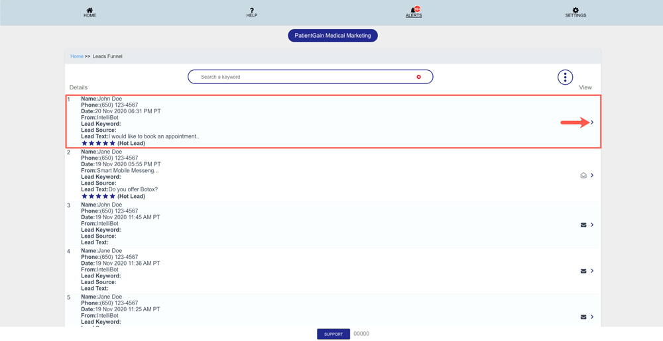The height and width of the screenshot is (341, 663).
Task: Click star rating of John Doe hot lead
Action: tap(98, 143)
